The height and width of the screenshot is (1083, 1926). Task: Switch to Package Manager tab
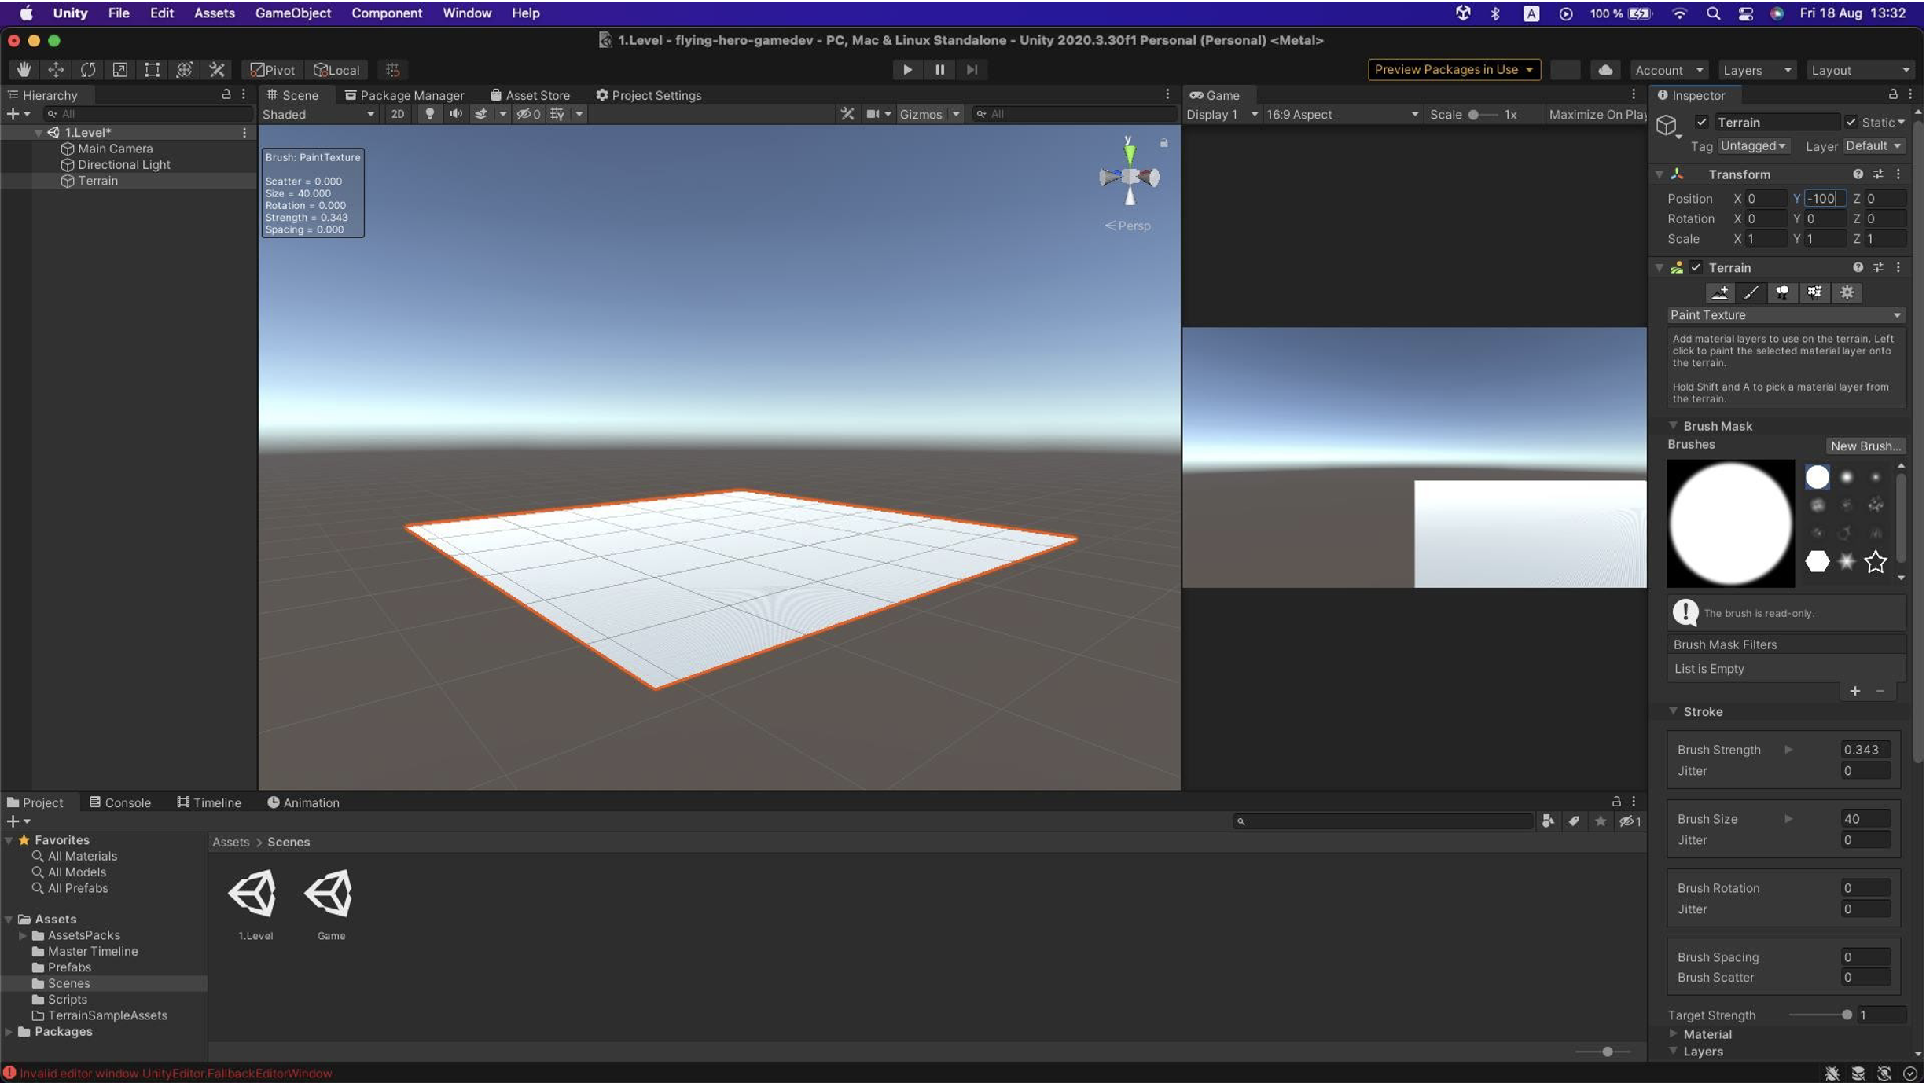(404, 95)
